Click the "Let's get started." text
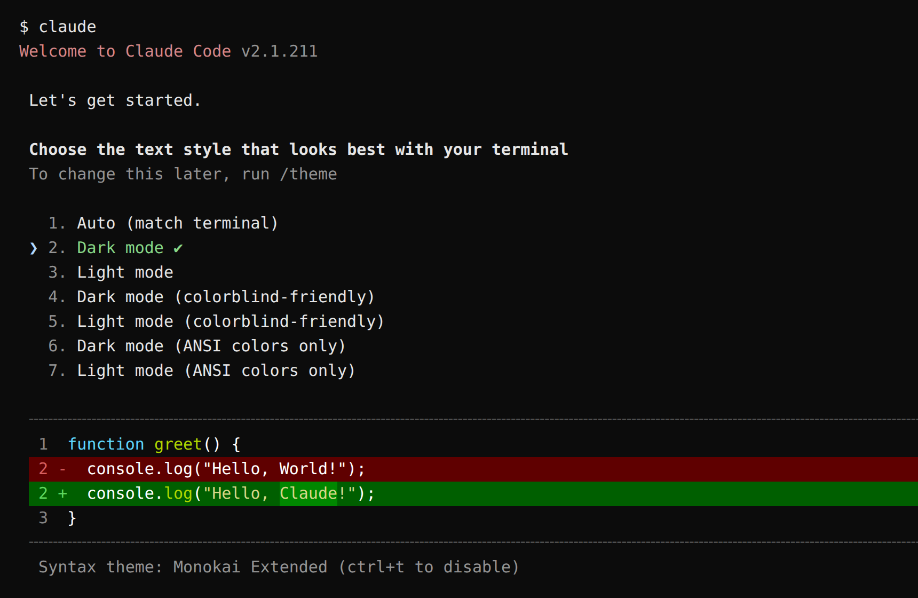918x598 pixels. [115, 100]
